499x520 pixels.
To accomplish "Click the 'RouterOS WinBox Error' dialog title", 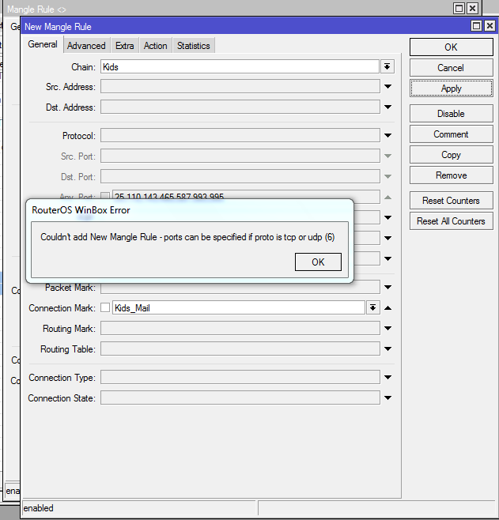I will [x=81, y=210].
